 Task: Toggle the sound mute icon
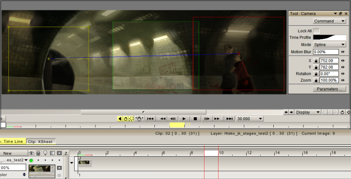[120, 119]
